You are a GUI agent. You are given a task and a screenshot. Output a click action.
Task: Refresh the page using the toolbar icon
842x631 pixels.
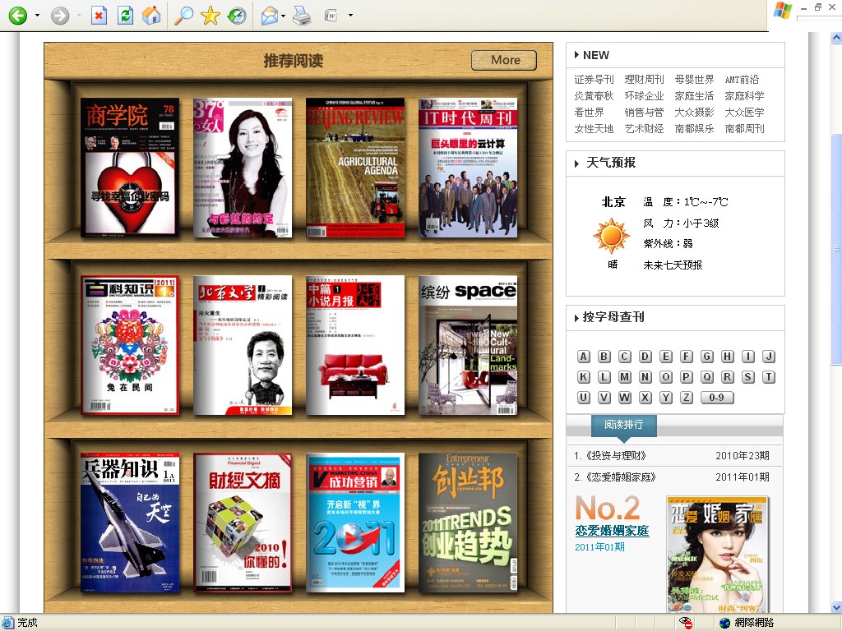tap(125, 16)
